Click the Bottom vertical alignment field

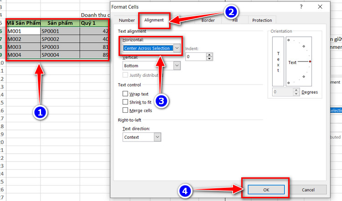coord(148,65)
